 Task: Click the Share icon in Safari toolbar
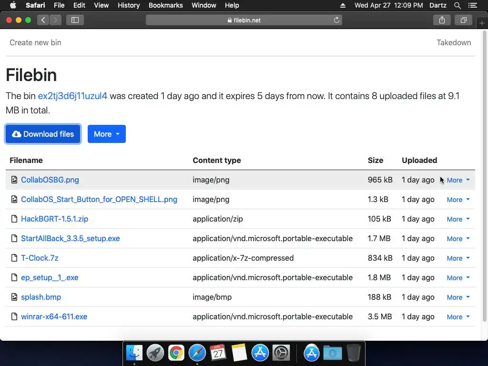(x=442, y=20)
